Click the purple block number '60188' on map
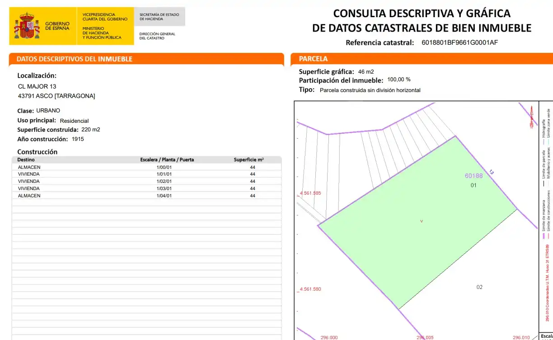The width and height of the screenshot is (553, 340). click(x=473, y=176)
